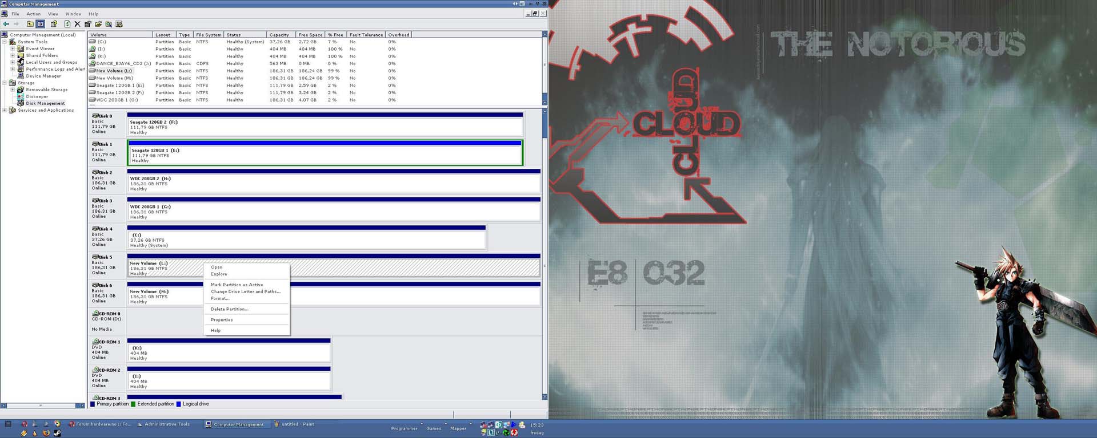
Task: Switch to untitled - Paint taskbar button
Action: click(295, 424)
